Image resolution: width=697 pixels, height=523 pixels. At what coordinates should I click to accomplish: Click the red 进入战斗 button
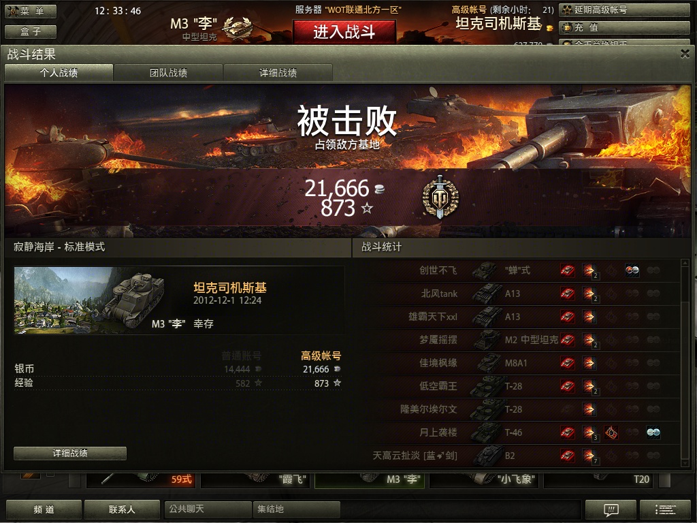pyautogui.click(x=344, y=31)
